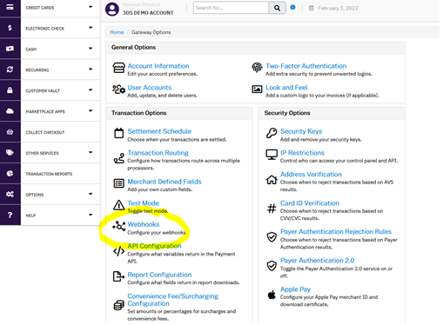443x325 pixels.
Task: Click the fingerprint Two-Factor Authentication icon
Action: (257, 68)
